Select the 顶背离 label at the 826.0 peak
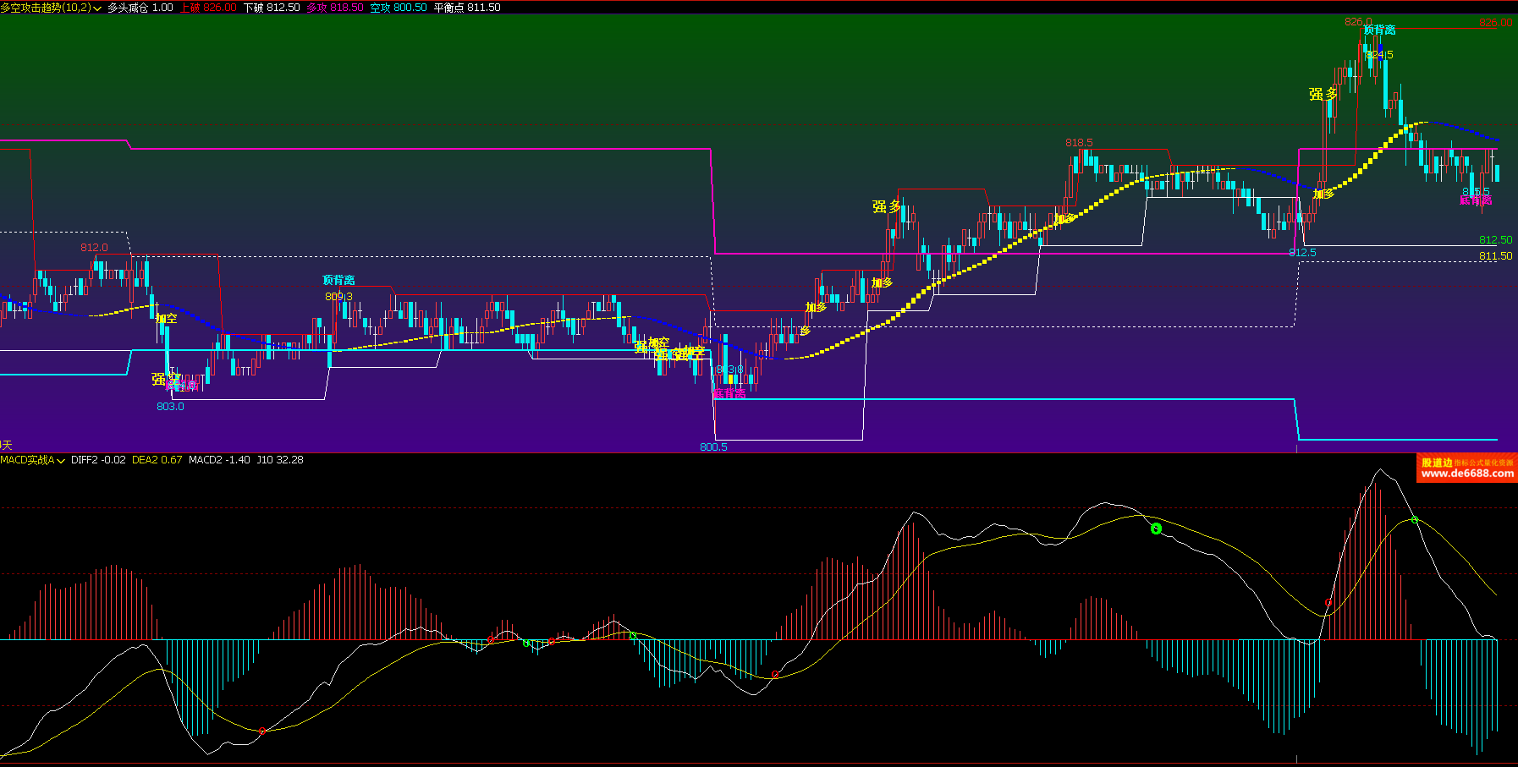The height and width of the screenshot is (767, 1518). pos(1379,30)
